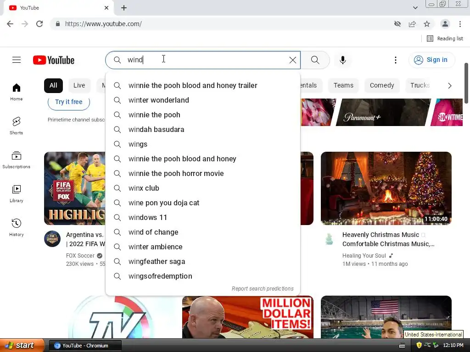The width and height of the screenshot is (470, 352).
Task: Choose suggestion winnie the pooh horror movie
Action: (x=203, y=174)
